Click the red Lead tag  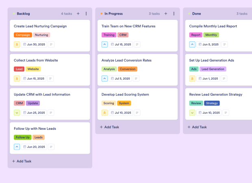pyautogui.click(x=19, y=69)
